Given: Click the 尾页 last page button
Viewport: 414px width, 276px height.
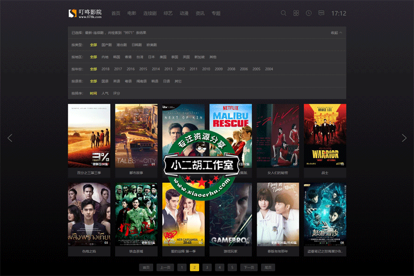Looking at the screenshot, I should [268, 267].
